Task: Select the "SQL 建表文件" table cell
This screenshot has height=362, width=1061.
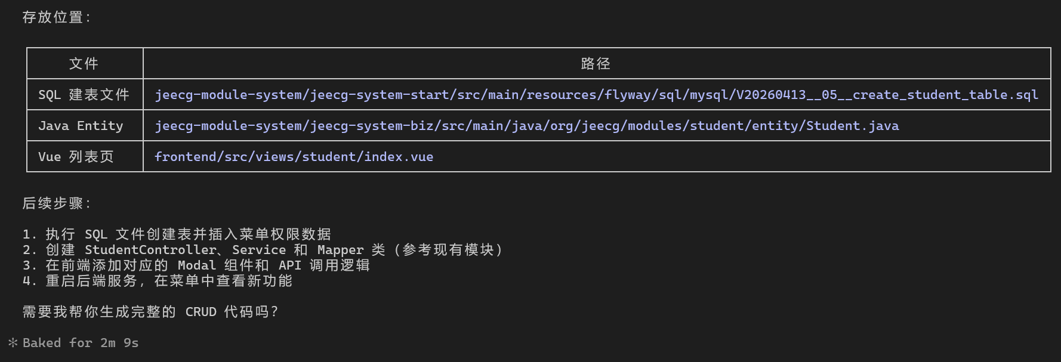Action: click(84, 95)
